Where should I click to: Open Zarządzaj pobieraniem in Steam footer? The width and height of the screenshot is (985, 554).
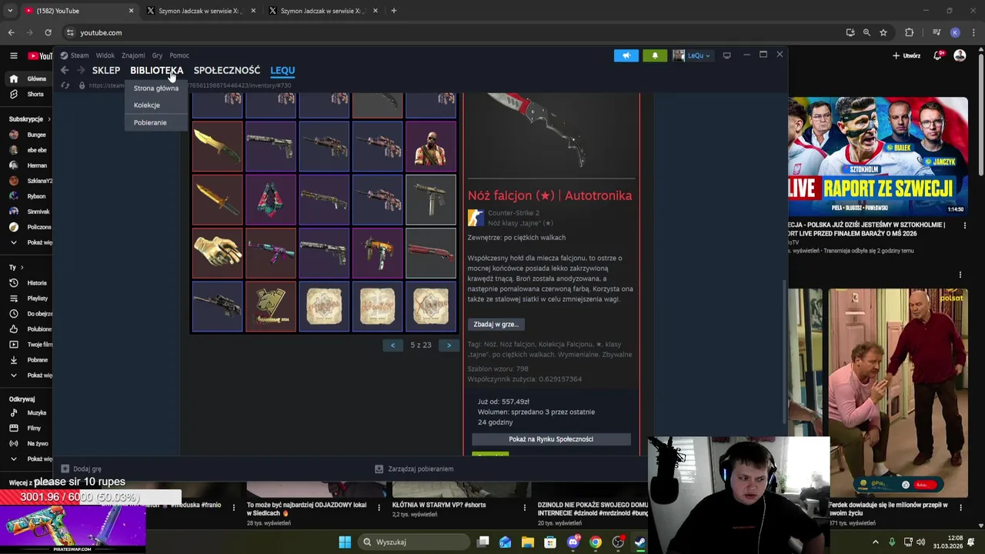pos(414,469)
